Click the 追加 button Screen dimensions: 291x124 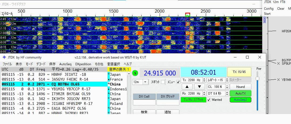[x=168, y=112]
